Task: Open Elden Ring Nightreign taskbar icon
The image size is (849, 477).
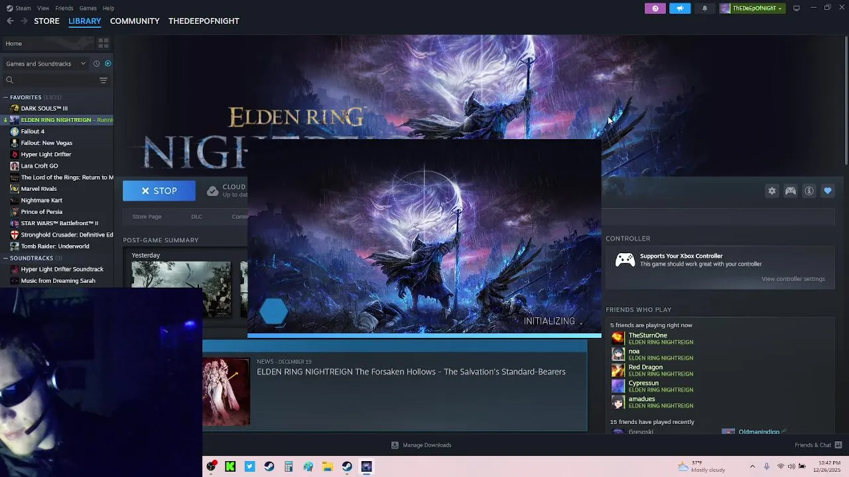Action: (x=366, y=466)
